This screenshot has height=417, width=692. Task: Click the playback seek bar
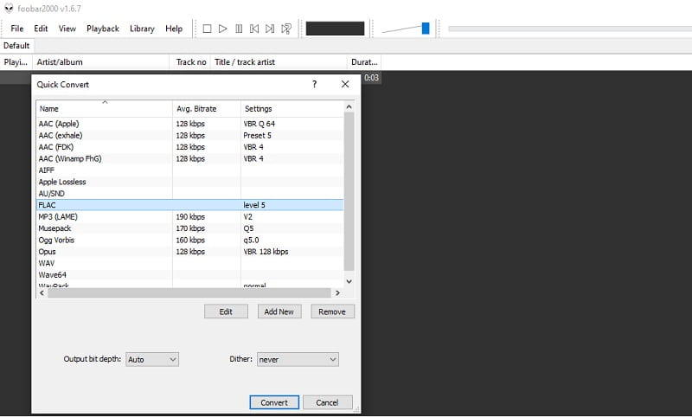click(569, 29)
